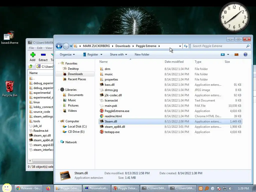Image resolution: width=256 pixels, height=192 pixels.
Task: Click the Back arrow in Explorer
Action: (59, 46)
